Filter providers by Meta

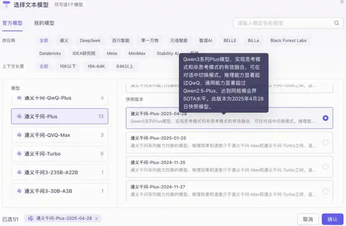coord(112,53)
